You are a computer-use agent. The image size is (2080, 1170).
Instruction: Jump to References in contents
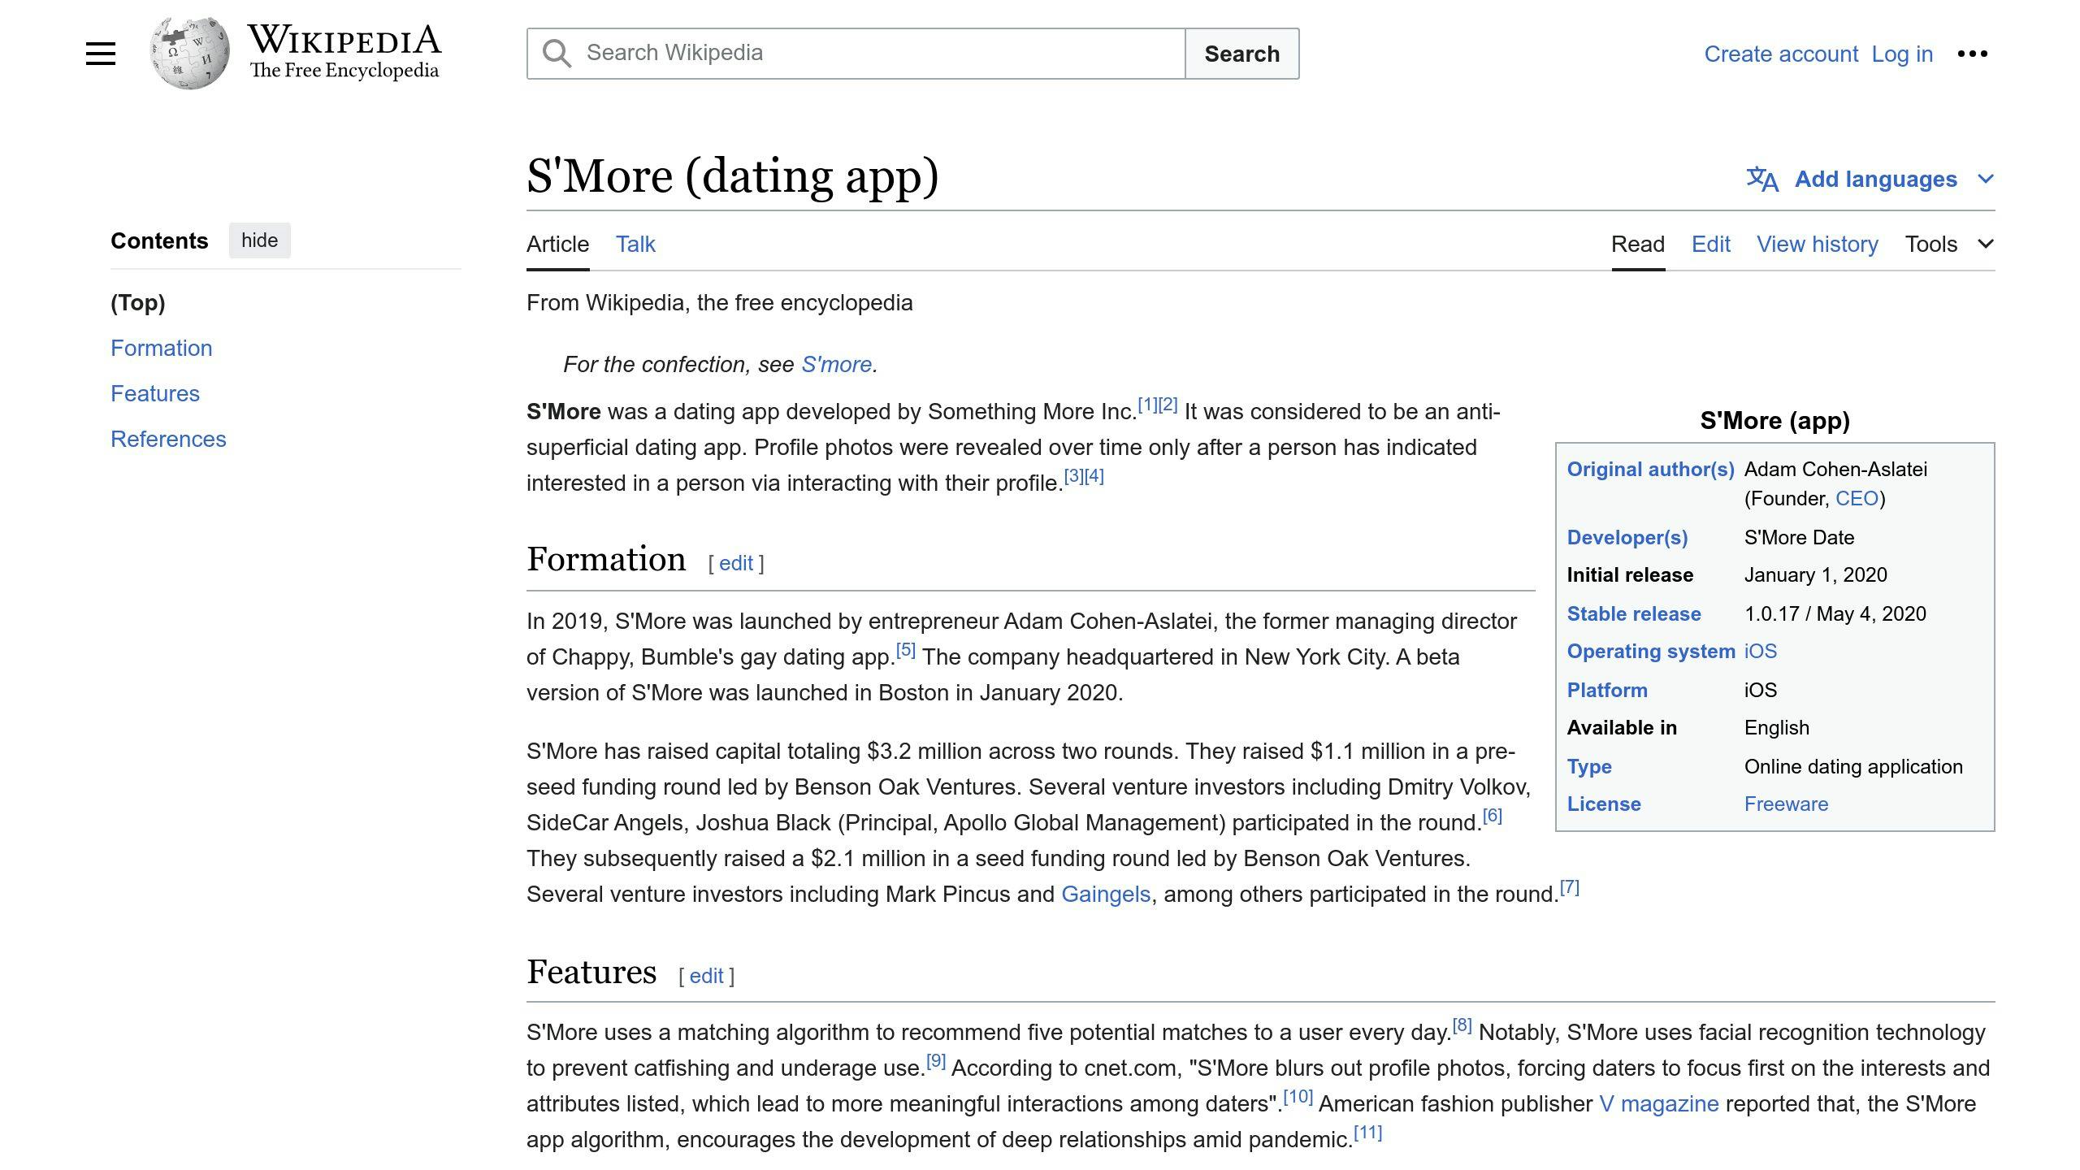[x=168, y=439]
